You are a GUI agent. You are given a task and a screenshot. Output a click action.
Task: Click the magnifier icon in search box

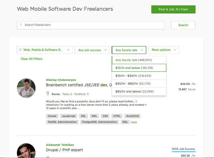21,25
